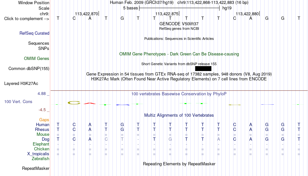Click the Zebrafish species row label

point(41,158)
